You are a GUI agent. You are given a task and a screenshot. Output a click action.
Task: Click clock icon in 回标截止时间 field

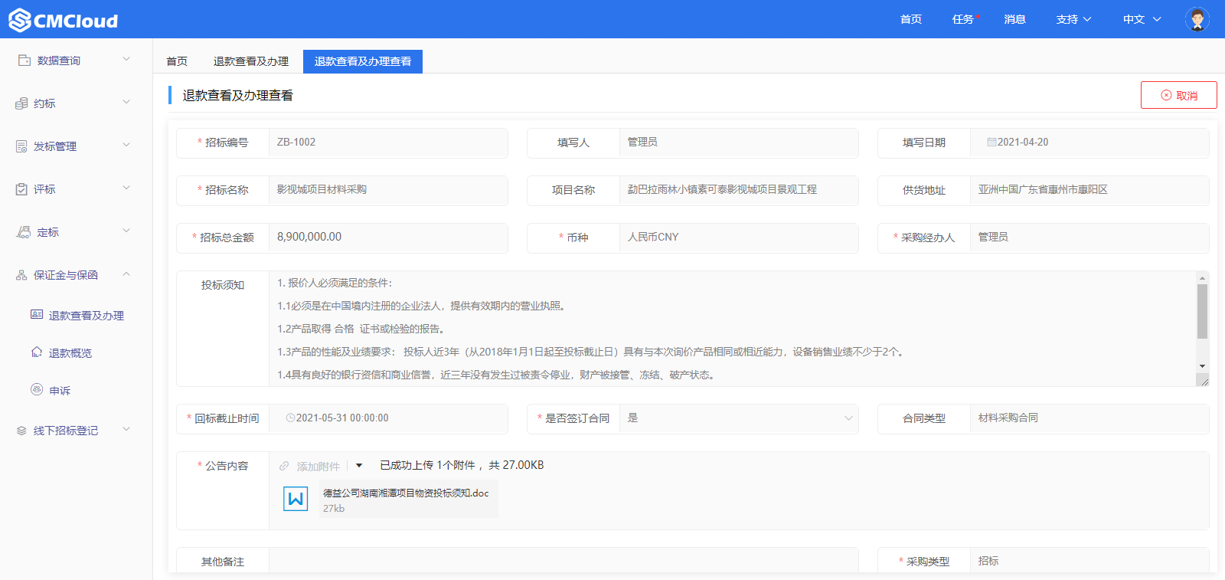[290, 418]
